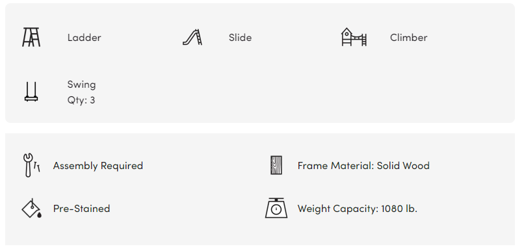Image resolution: width=526 pixels, height=251 pixels.
Task: Click the ladder icon
Action: coord(31,37)
